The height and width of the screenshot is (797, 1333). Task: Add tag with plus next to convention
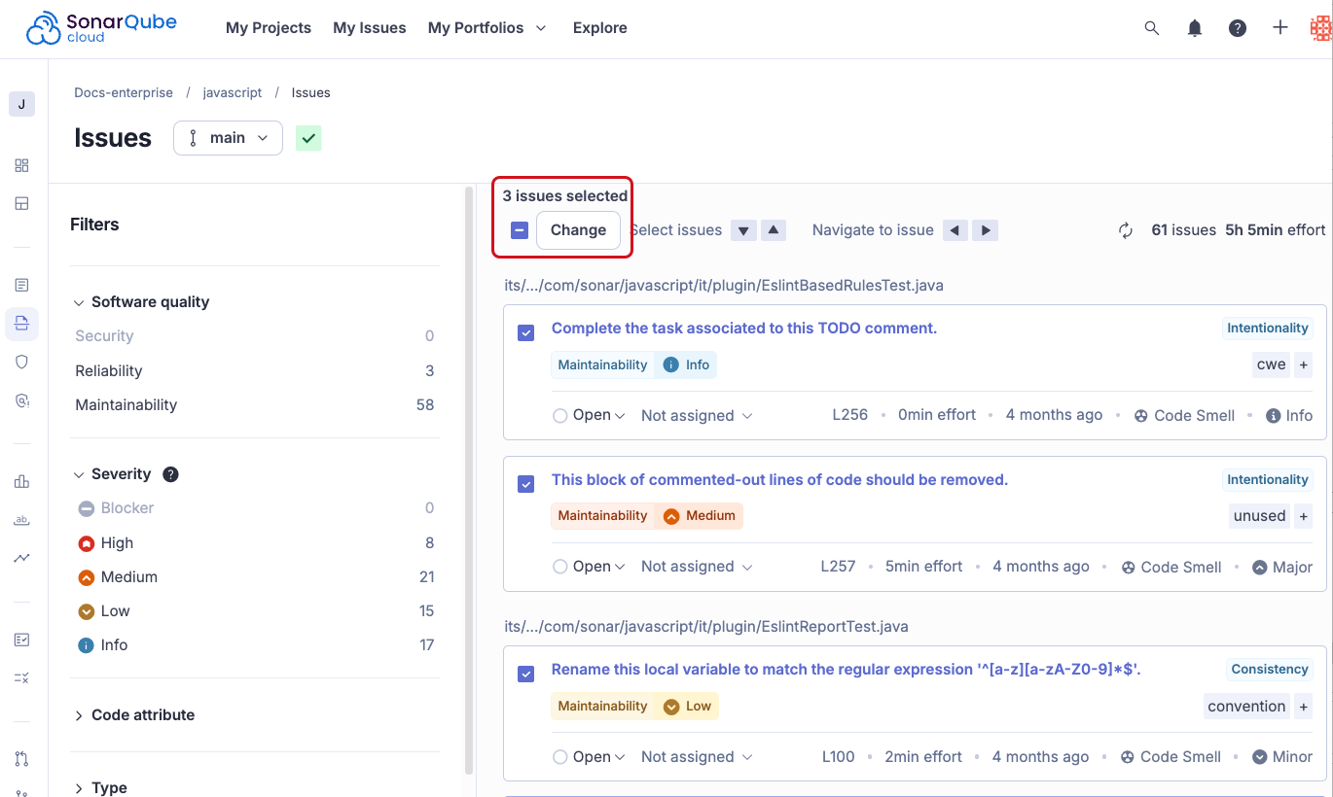tap(1304, 707)
